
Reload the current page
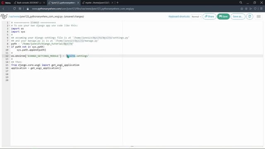tap(14, 9)
